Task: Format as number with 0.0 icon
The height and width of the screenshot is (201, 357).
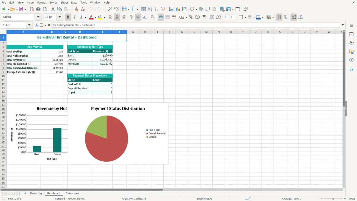Action: tap(197, 17)
